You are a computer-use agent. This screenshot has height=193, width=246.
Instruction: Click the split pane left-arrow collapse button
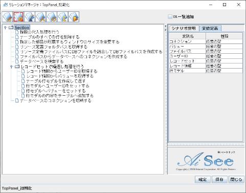[166, 26]
